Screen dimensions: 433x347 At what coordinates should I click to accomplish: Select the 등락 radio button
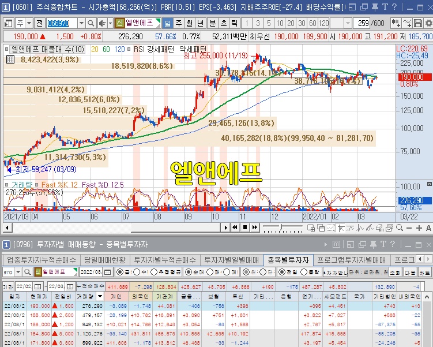[304, 272]
